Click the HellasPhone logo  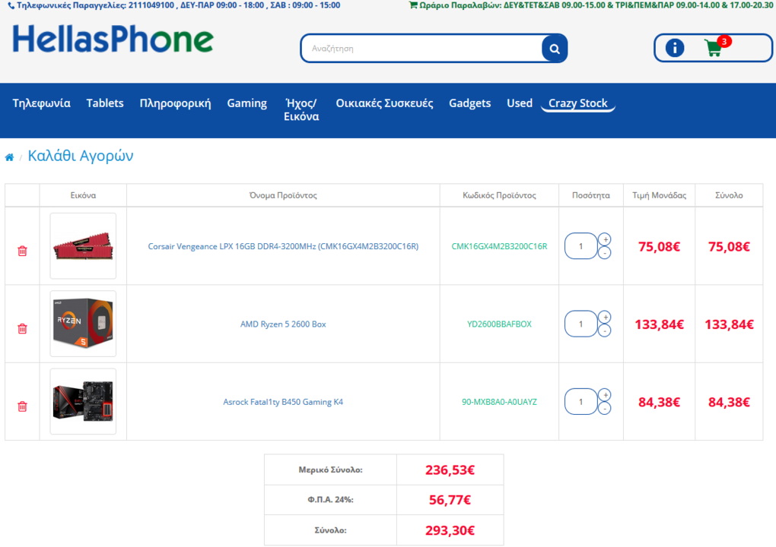coord(113,39)
